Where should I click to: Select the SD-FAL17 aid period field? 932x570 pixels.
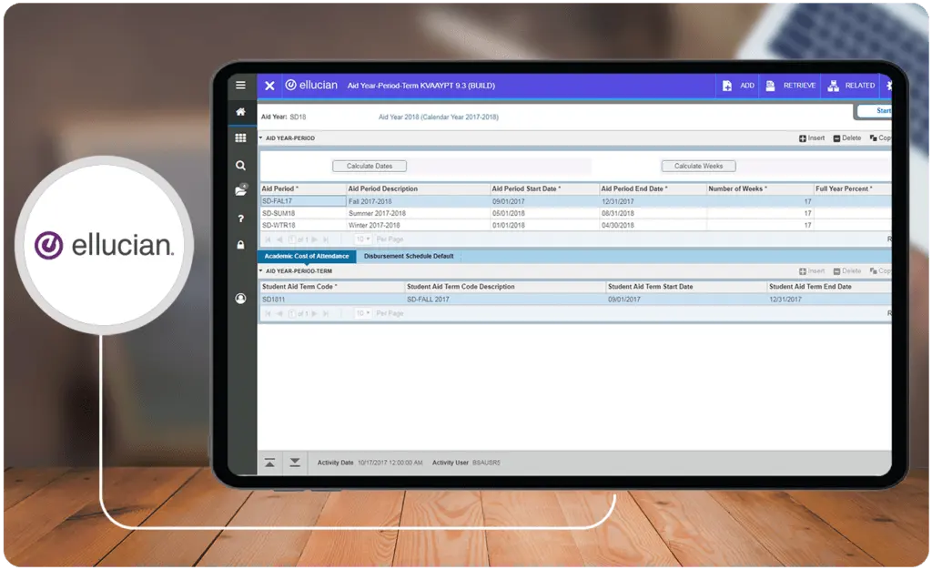303,201
